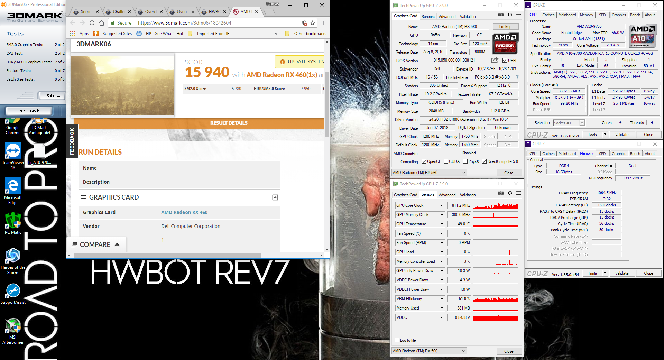Click the Chrome back arrow
This screenshot has width=664, height=360.
73,23
